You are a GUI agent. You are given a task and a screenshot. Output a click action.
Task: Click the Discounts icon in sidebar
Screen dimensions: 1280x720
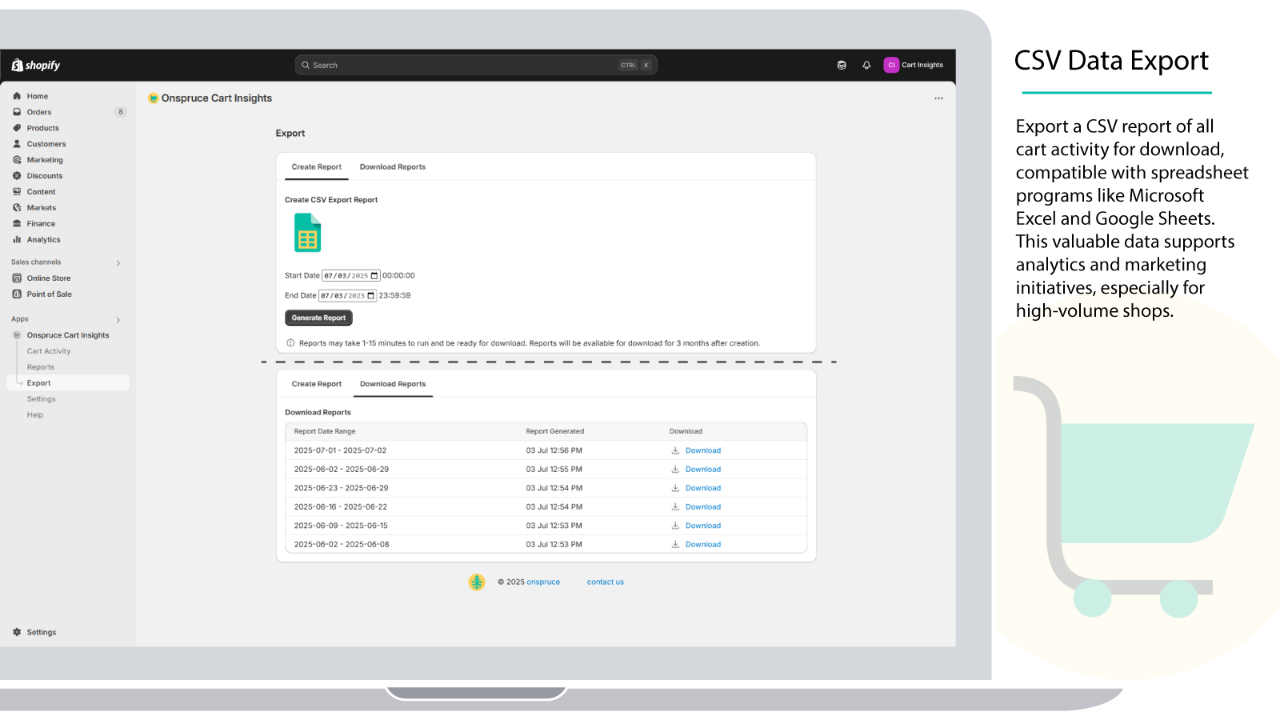17,175
